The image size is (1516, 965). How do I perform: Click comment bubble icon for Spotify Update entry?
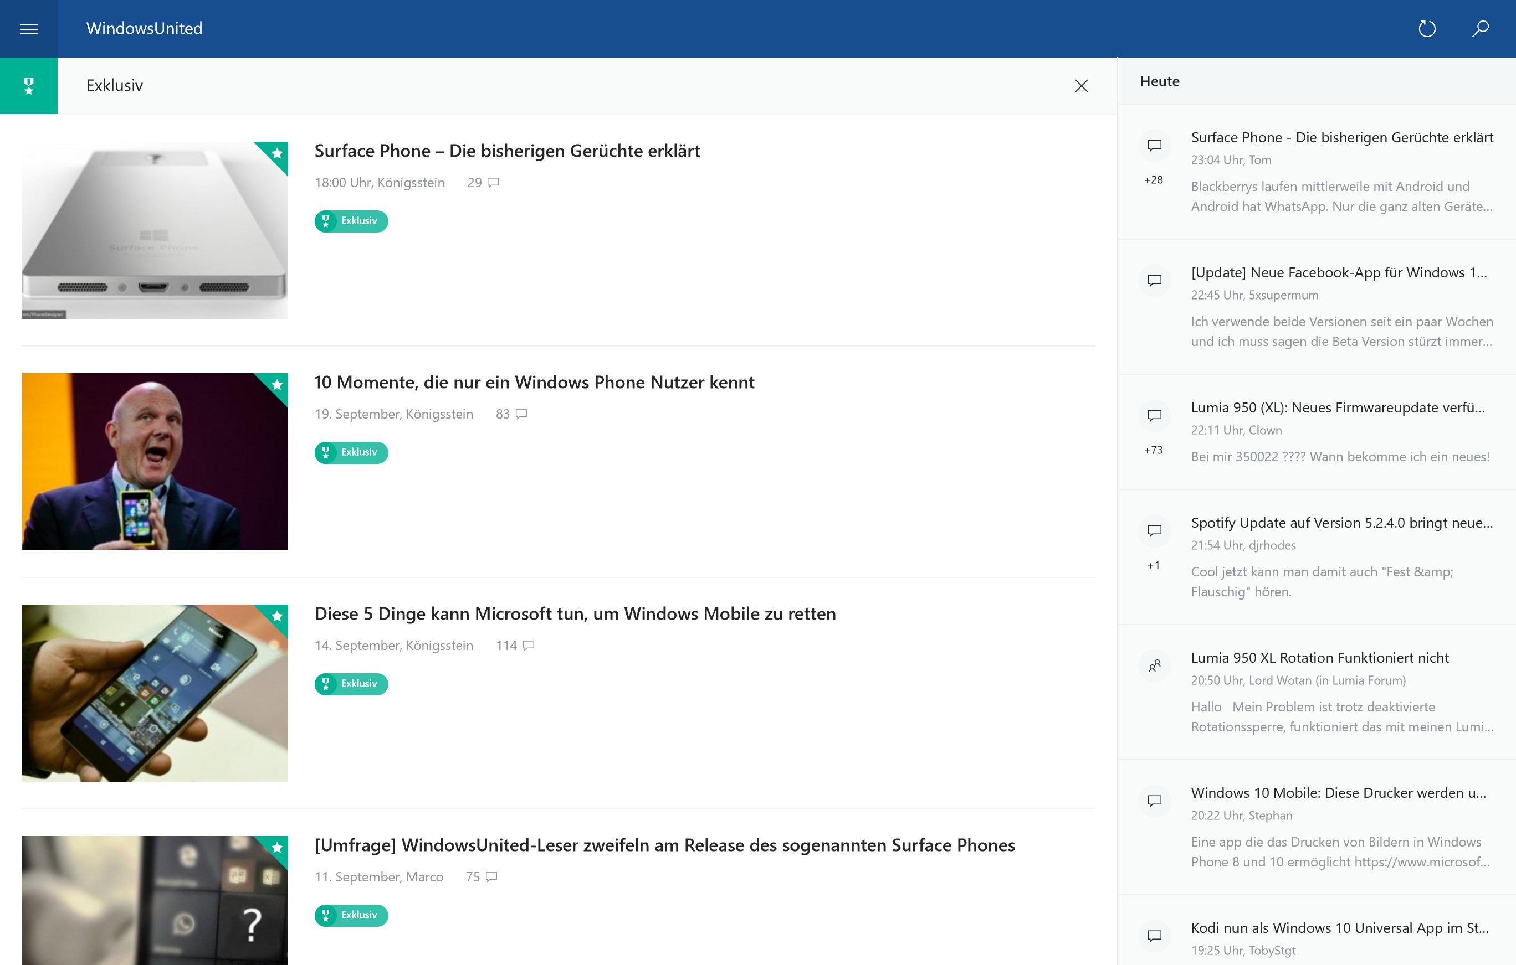click(1154, 531)
